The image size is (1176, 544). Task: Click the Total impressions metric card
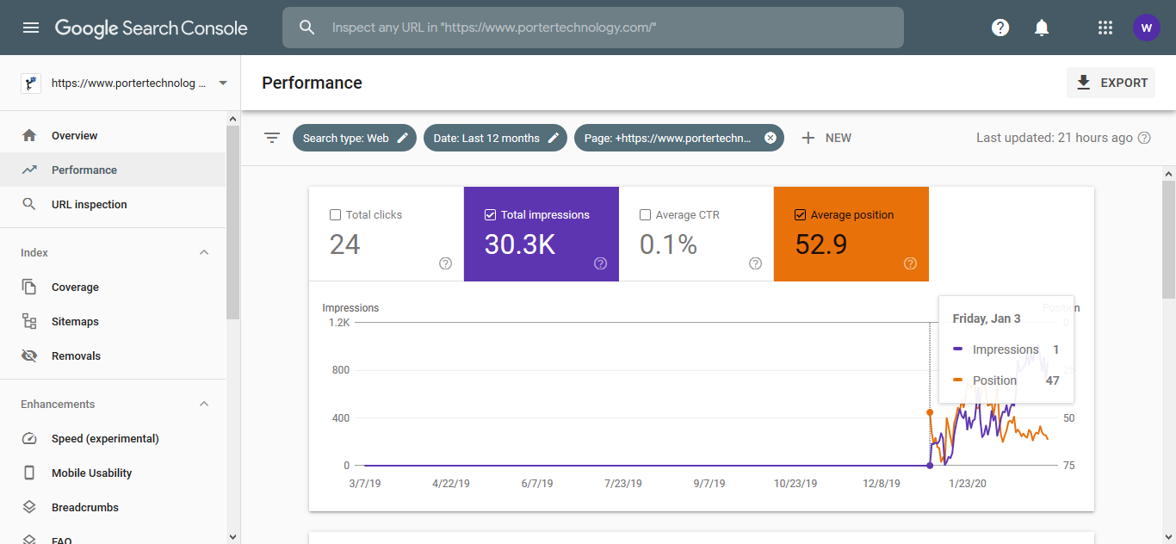click(542, 234)
